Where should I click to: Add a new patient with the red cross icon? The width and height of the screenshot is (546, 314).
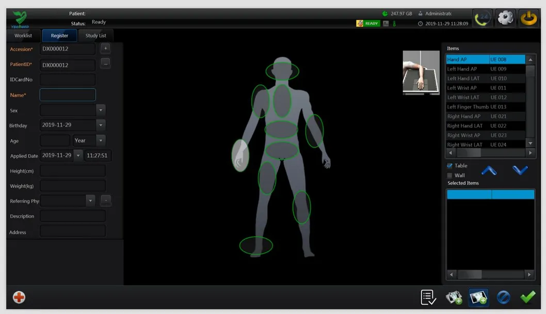click(x=19, y=297)
